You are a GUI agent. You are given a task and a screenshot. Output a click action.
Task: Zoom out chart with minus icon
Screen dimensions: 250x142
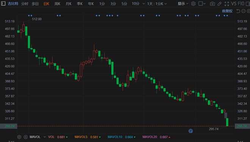(x=244, y=11)
